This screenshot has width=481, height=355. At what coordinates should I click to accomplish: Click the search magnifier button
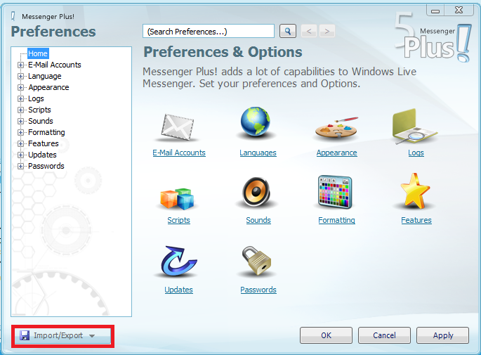point(288,31)
